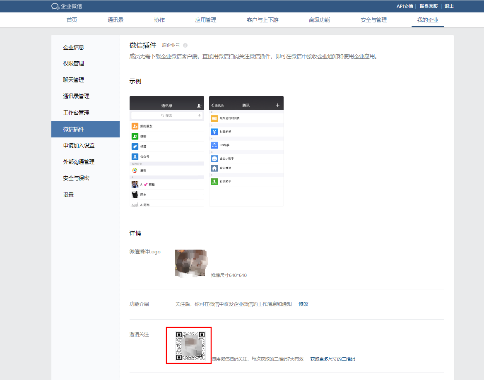Screen dimensions: 484x380
Task: Click the 原企业号 label text
Action: click(x=171, y=46)
